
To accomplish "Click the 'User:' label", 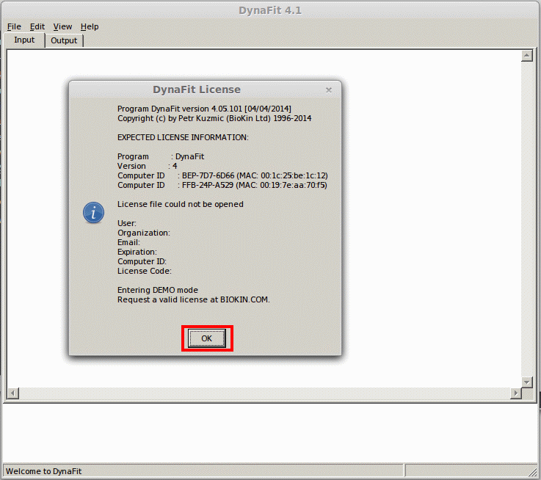I will 126,223.
